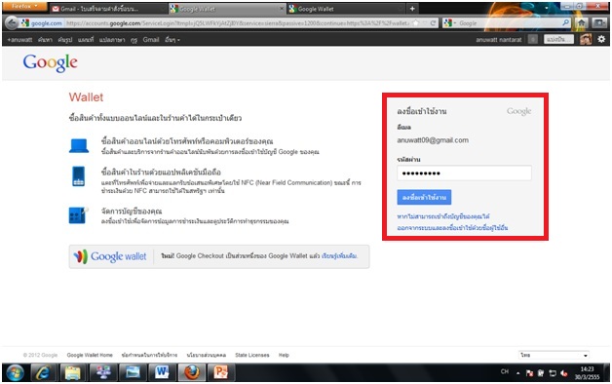Open the Firefox Home button
The height and width of the screenshot is (384, 612).
(x=582, y=23)
